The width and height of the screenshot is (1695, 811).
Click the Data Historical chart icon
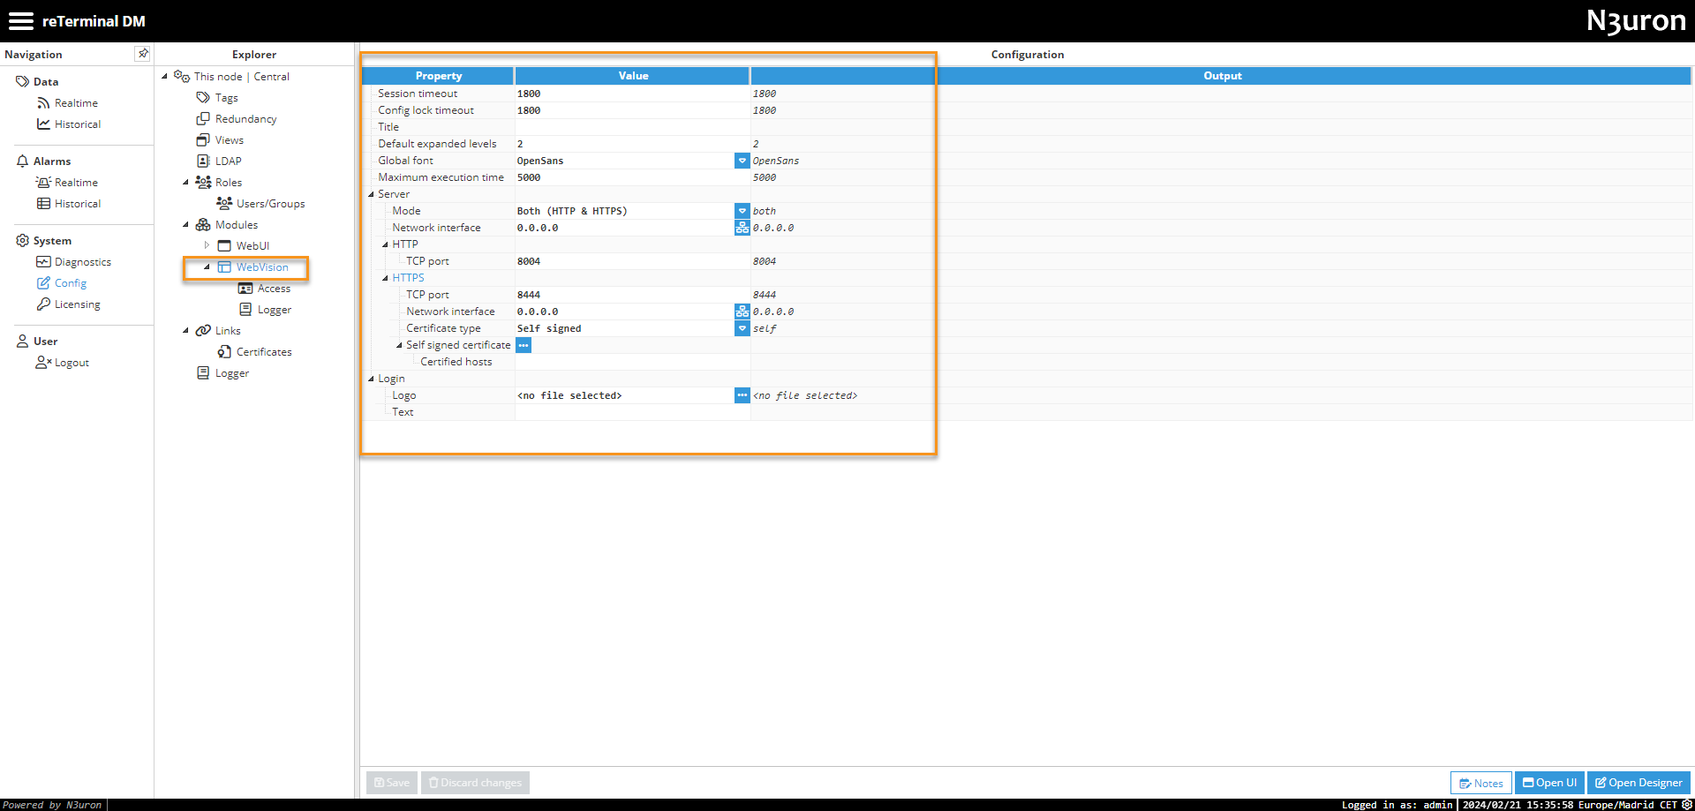[43, 124]
